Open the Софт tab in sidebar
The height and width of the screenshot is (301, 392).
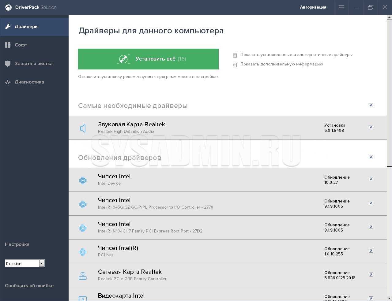(x=21, y=45)
